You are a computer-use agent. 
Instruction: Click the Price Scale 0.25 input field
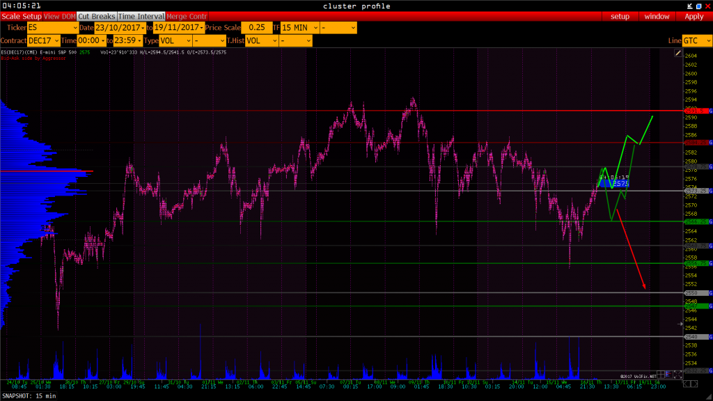[x=256, y=28]
